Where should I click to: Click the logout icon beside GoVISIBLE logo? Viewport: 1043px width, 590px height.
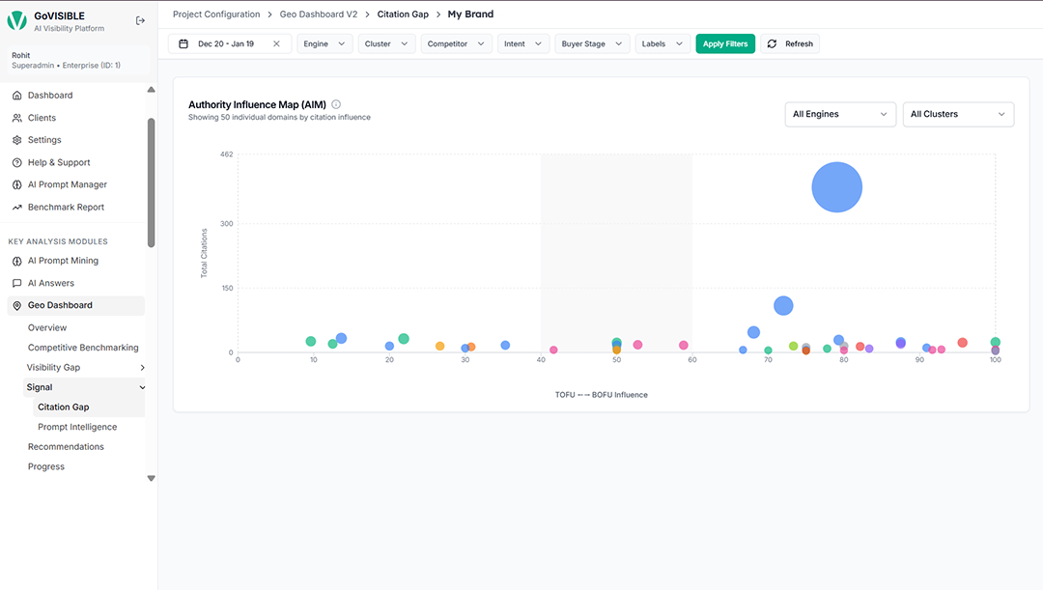[140, 20]
